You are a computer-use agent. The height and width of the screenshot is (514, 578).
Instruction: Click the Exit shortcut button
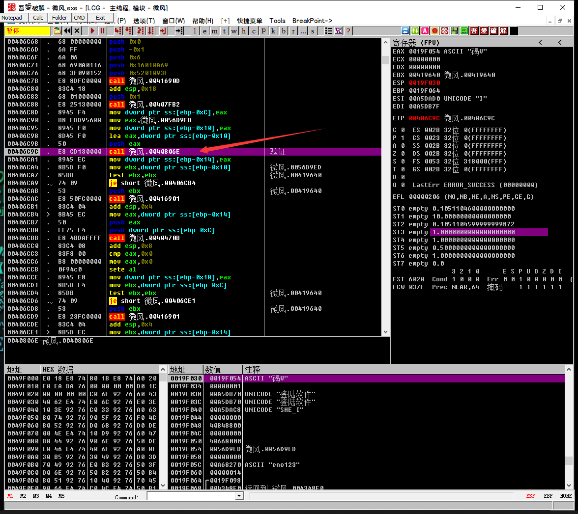100,18
